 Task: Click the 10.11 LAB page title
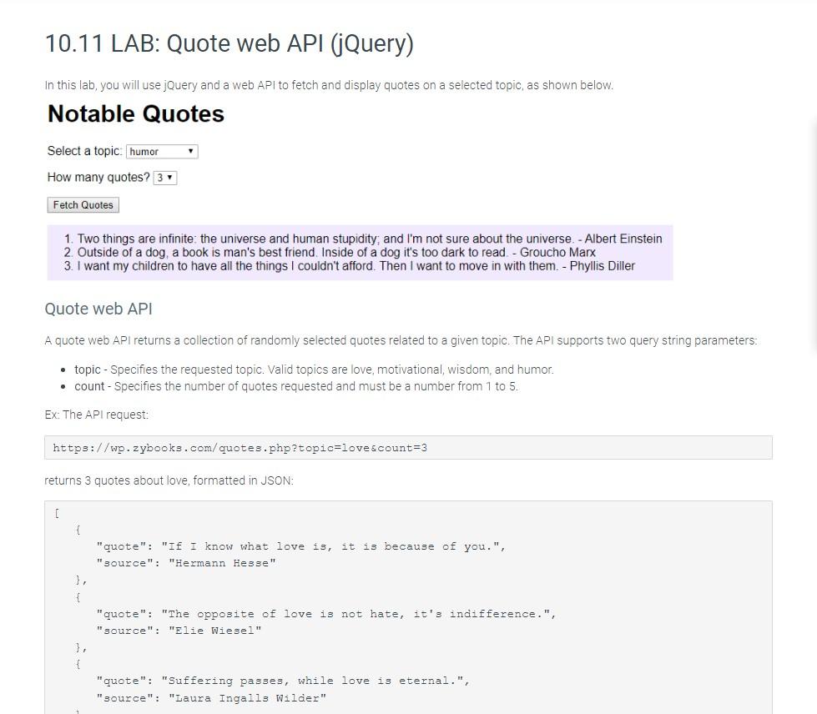click(x=229, y=43)
